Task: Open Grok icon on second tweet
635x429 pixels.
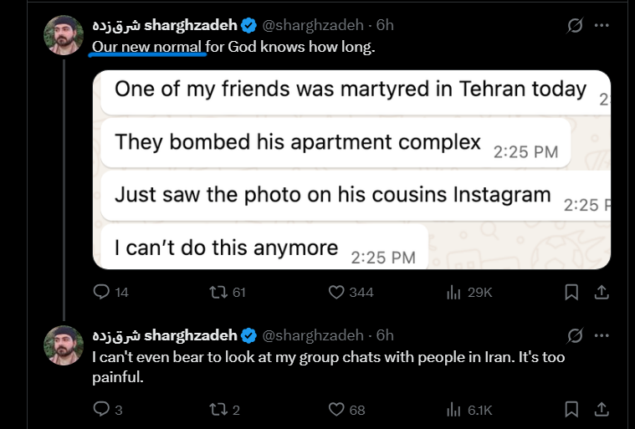Action: pos(575,335)
